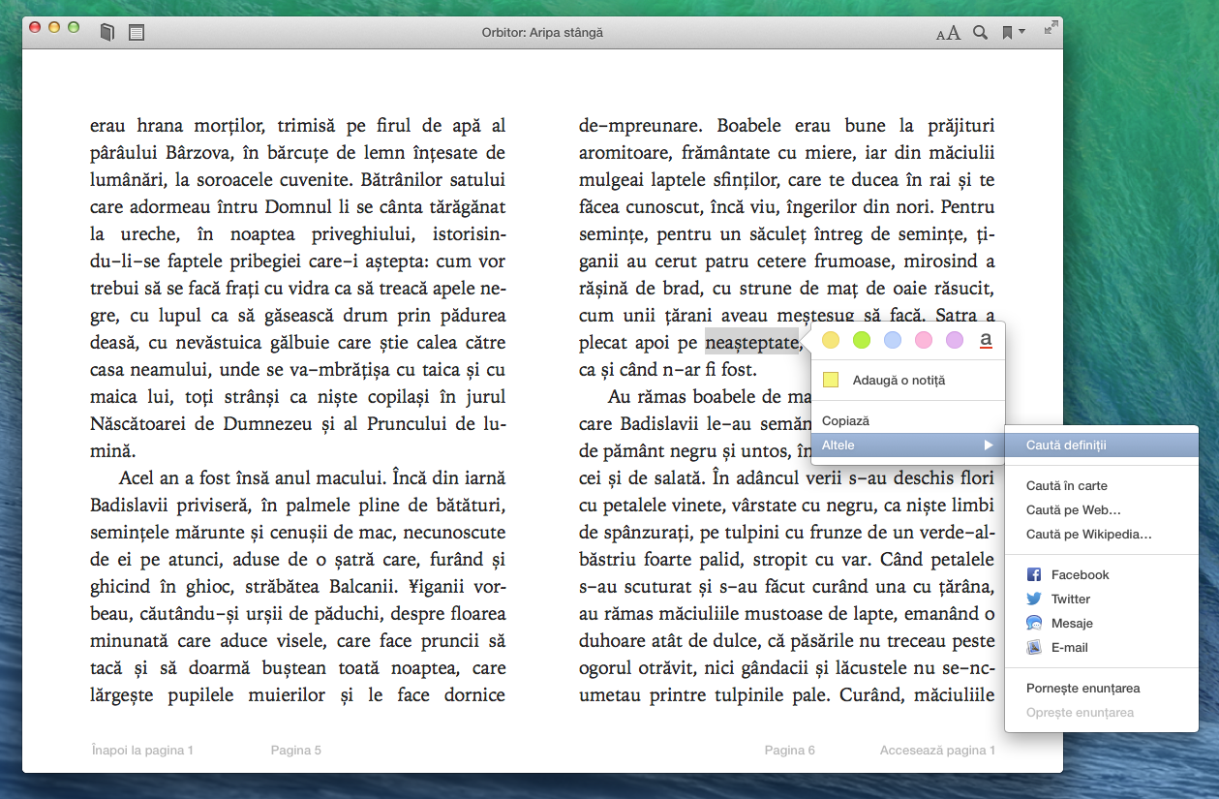Click the yellow note icon
1219x799 pixels.
tap(830, 380)
